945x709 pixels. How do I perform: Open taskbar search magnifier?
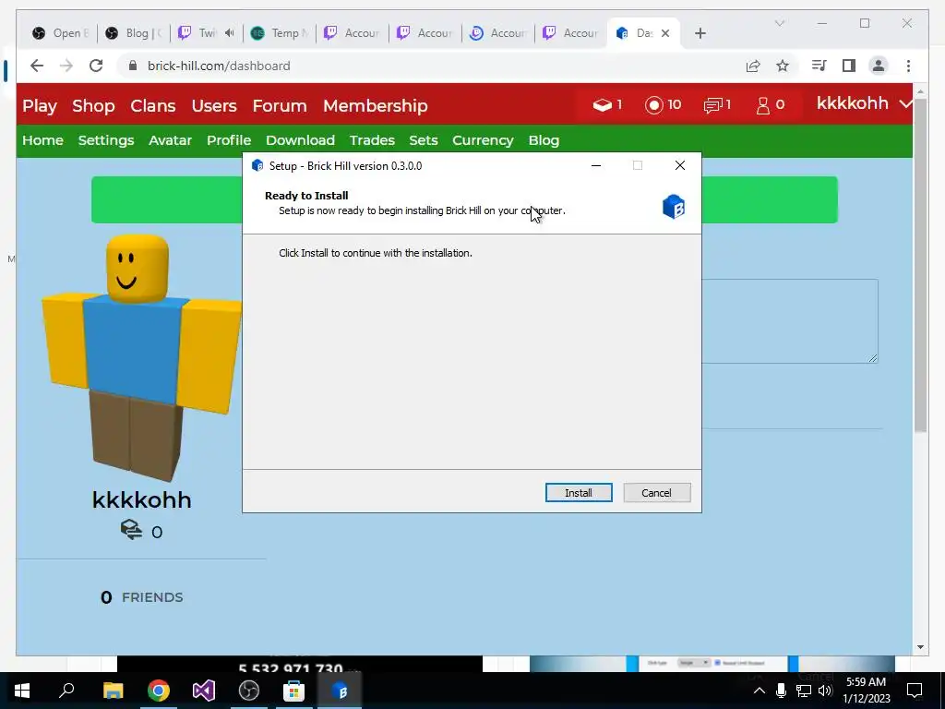coord(66,691)
